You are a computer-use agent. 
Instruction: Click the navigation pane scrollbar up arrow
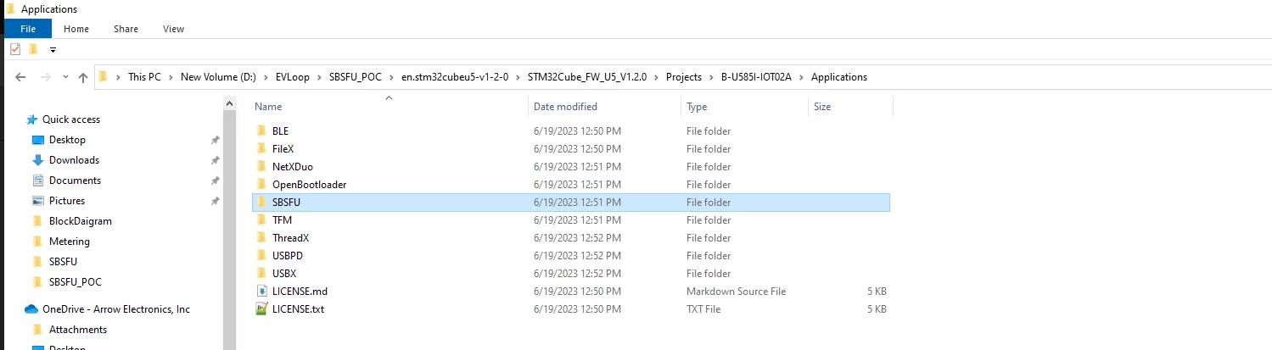(x=229, y=104)
